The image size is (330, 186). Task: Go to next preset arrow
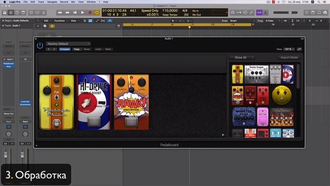pos(54,49)
